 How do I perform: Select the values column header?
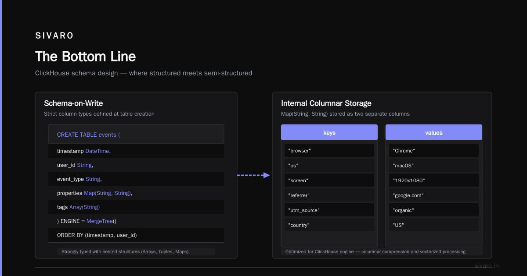[434, 132]
